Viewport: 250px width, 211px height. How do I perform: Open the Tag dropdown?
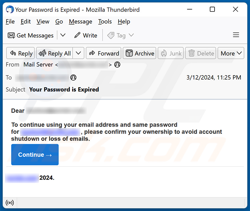(121, 35)
